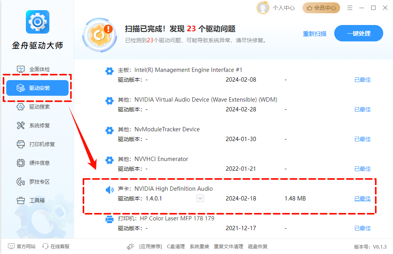The image size is (393, 254).
Task: Click the 打印机修复 printer icon
Action: point(20,144)
